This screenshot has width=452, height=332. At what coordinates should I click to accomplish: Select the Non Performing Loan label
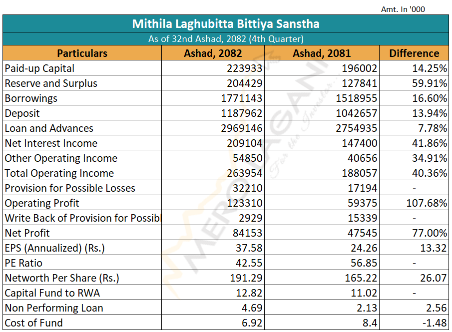click(54, 309)
